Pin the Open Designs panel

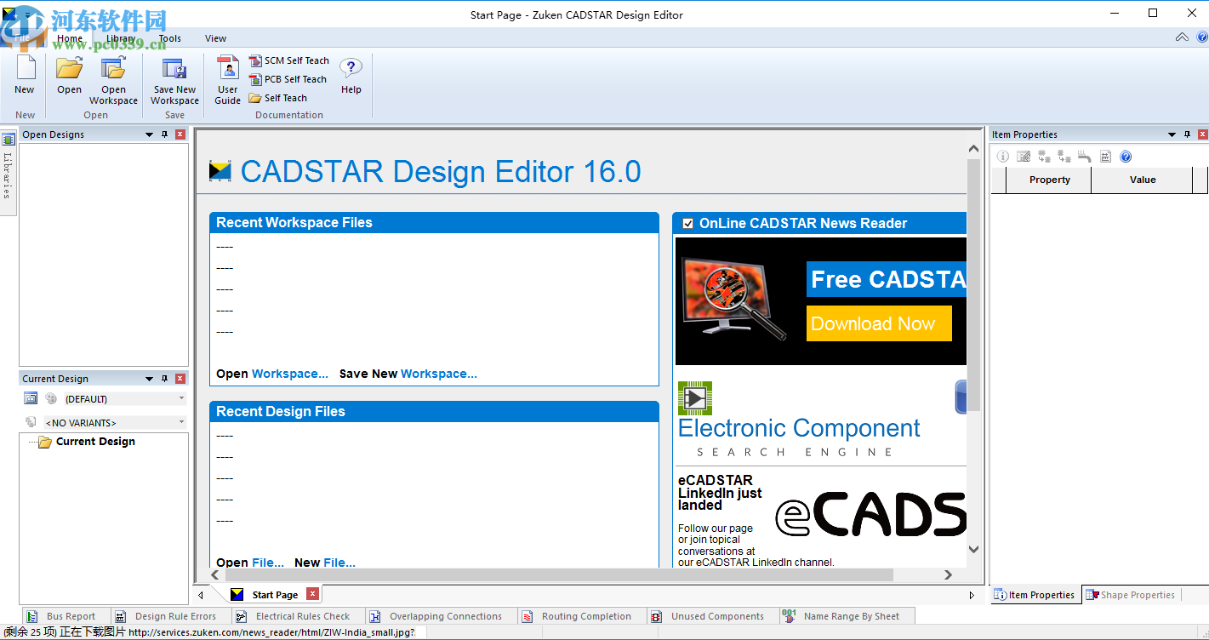[x=165, y=134]
